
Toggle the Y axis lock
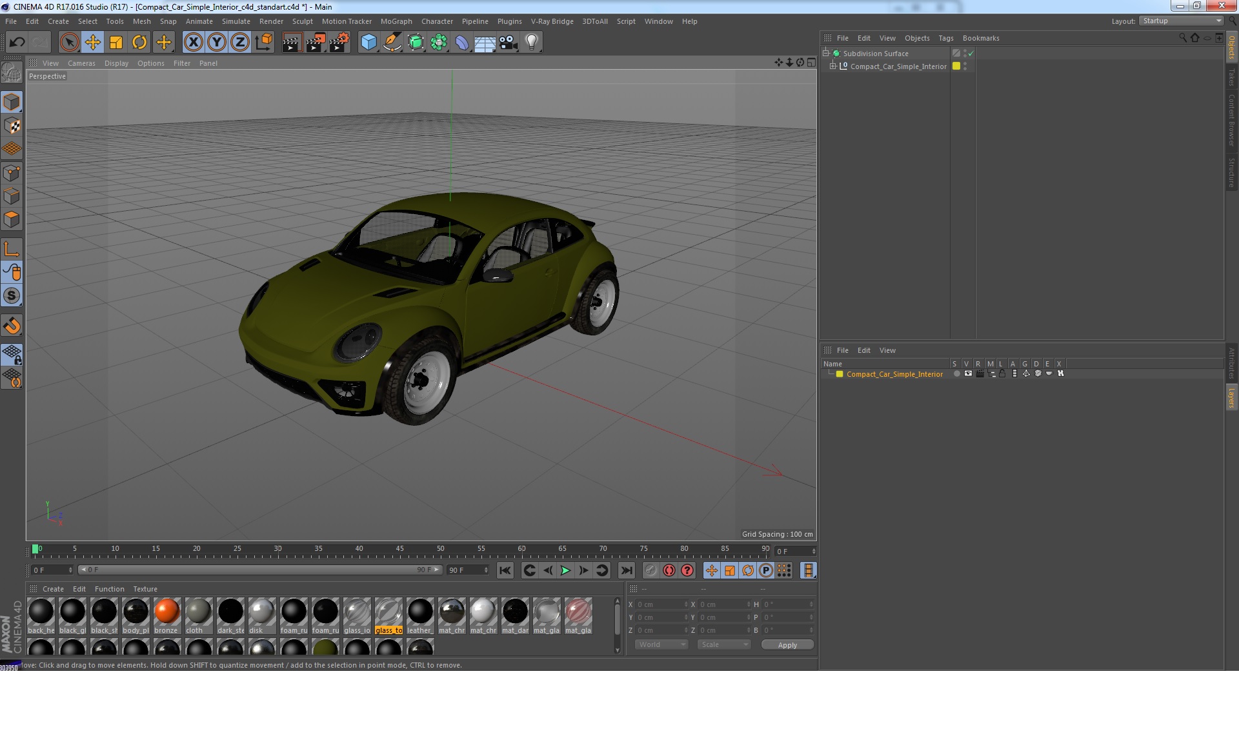click(217, 43)
